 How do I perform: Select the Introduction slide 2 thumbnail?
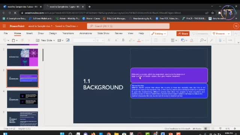coord(22,57)
